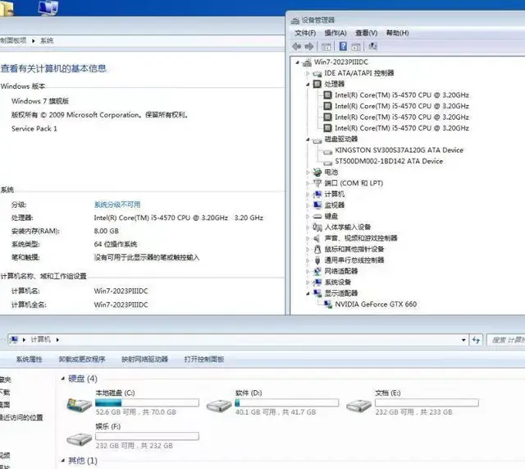Expand the 监视器 node arrow
Screen dimensions: 525x469
click(x=308, y=205)
